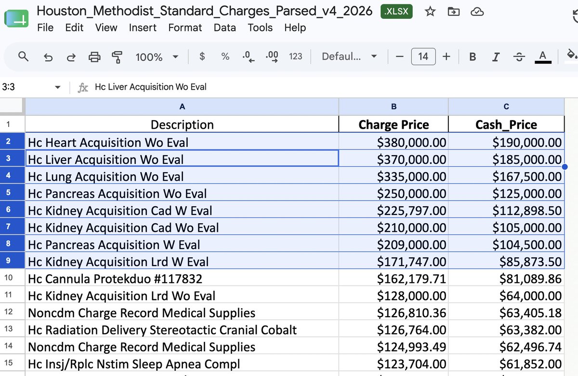The height and width of the screenshot is (376, 578).
Task: Select cell with $81,089.86
Action: click(506, 279)
